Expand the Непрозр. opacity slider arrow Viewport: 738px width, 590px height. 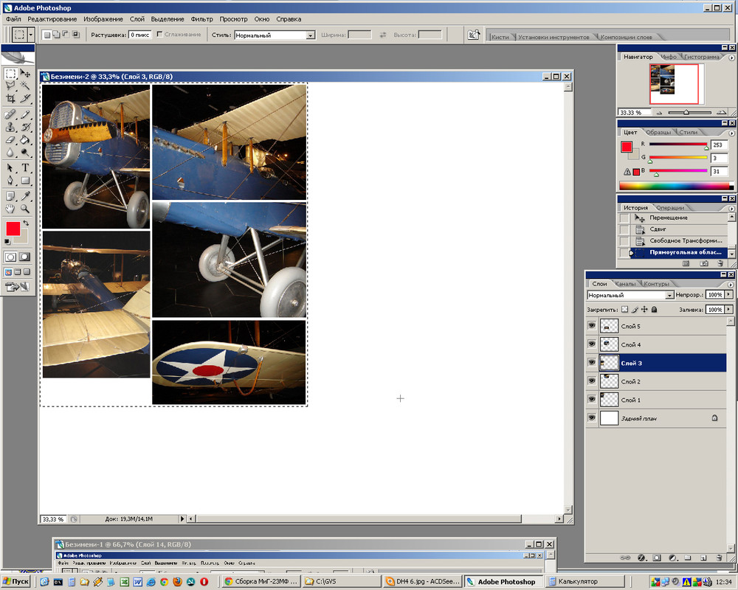(x=729, y=294)
